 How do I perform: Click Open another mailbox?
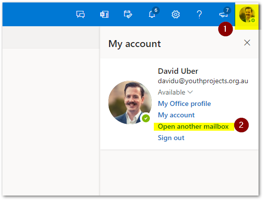click(x=193, y=126)
